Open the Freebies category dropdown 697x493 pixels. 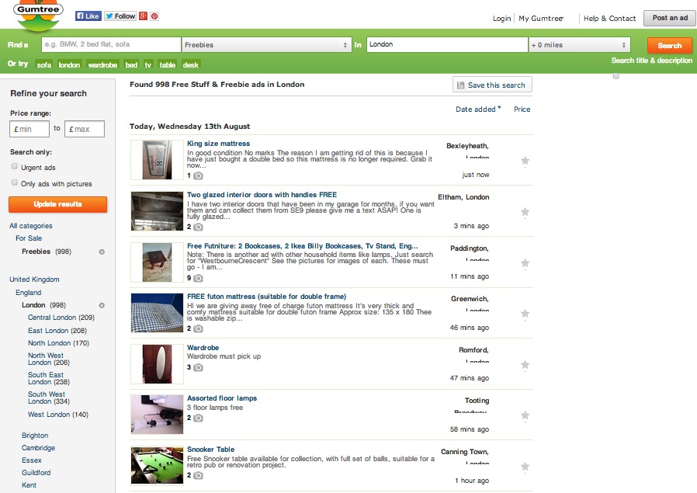[267, 45]
